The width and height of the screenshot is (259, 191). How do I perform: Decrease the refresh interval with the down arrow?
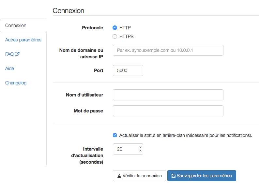point(140,150)
